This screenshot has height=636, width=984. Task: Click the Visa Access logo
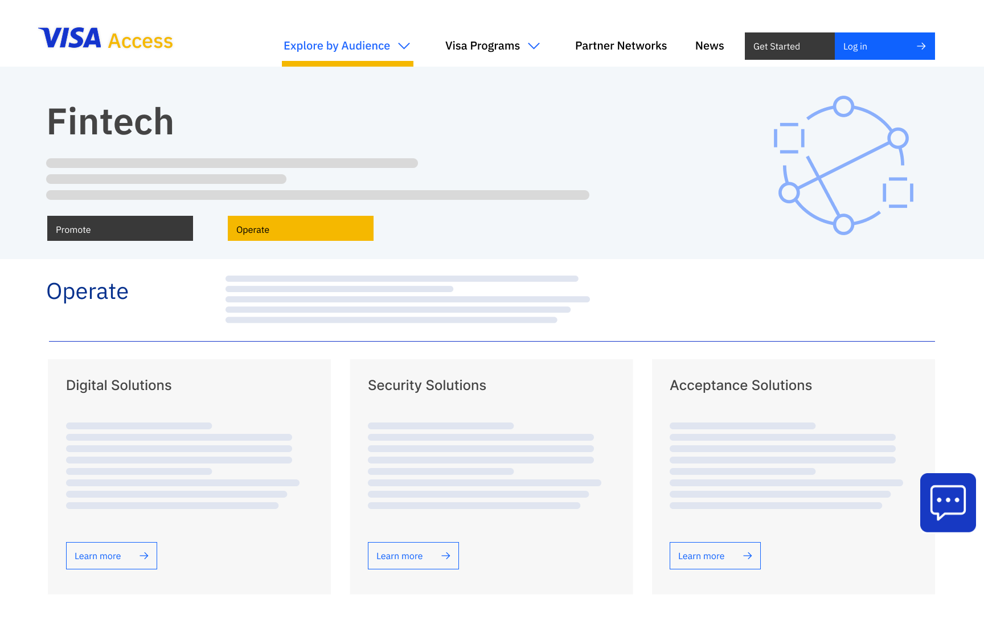point(105,39)
